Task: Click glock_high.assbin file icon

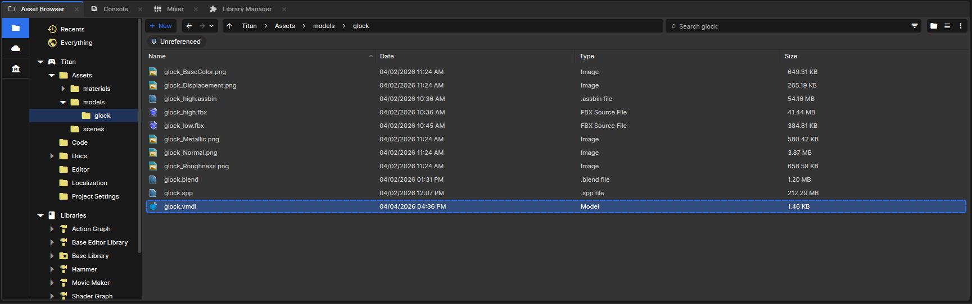Action: [x=153, y=99]
